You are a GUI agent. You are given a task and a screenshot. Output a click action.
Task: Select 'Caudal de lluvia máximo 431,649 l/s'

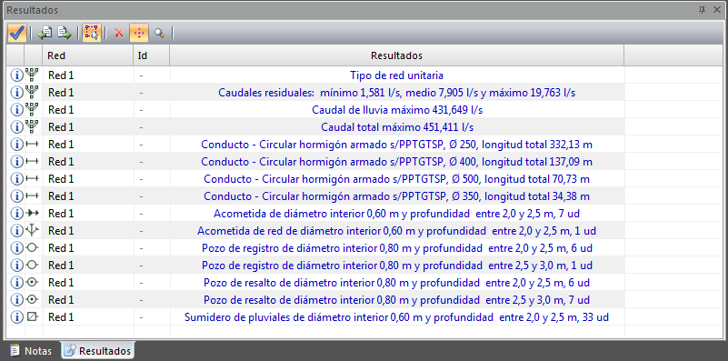pos(396,110)
